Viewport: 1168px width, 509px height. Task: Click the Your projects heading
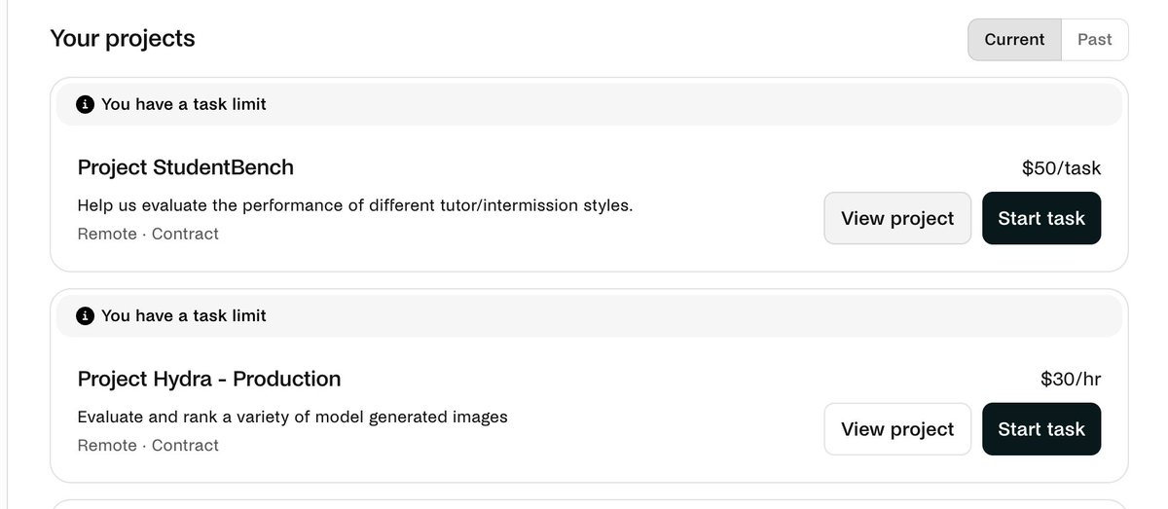pos(123,39)
